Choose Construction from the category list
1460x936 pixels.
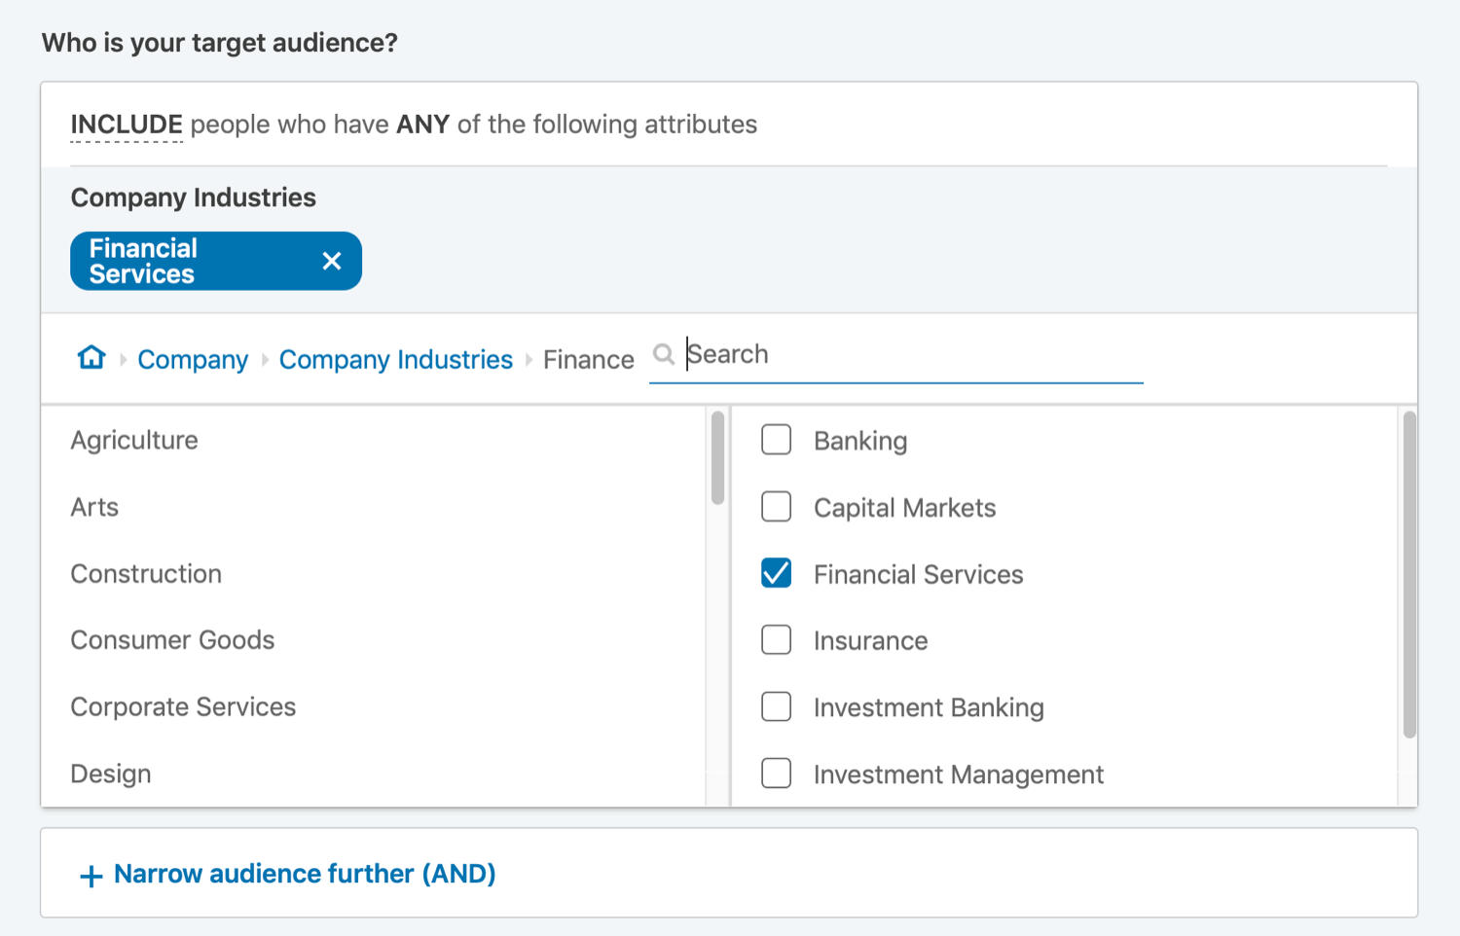tap(146, 574)
